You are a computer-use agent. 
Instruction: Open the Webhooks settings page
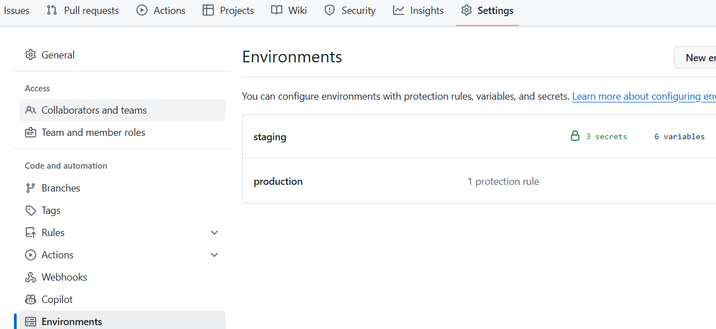tap(122, 277)
